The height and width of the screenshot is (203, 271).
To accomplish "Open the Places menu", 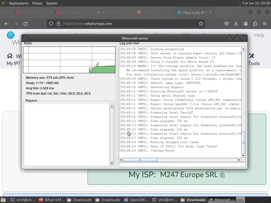I will point(37,3).
